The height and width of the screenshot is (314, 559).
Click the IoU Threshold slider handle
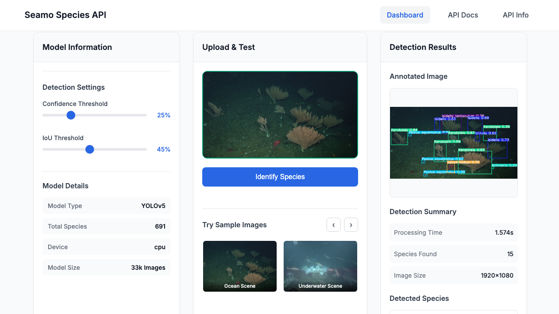(x=90, y=149)
